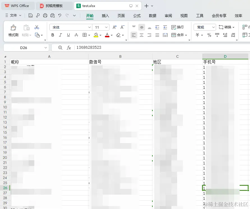This screenshot has width=250, height=209.
Task: Open a new tab with plus button
Action: (x=146, y=6)
